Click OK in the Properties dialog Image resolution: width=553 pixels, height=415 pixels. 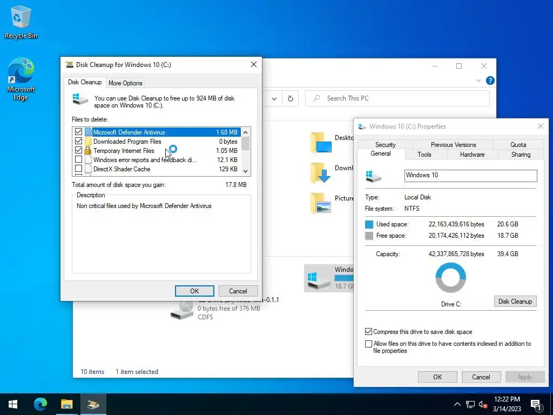click(437, 377)
